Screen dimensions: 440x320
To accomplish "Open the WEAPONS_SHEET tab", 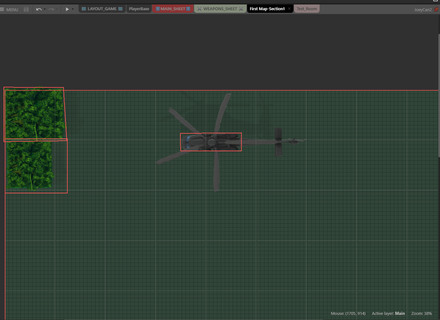I will [220, 9].
